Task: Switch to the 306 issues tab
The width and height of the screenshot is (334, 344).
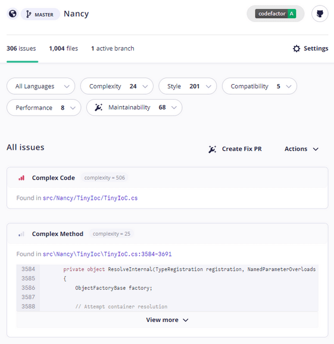Action: (21, 48)
